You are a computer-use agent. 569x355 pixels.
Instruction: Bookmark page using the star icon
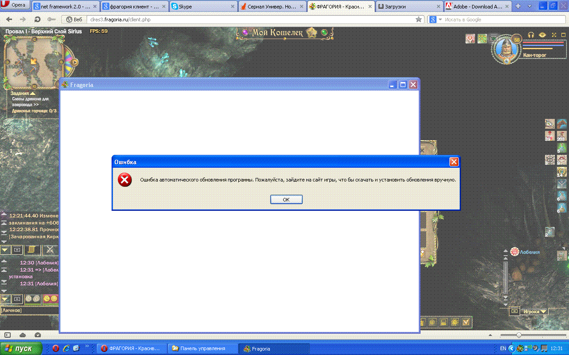click(418, 20)
